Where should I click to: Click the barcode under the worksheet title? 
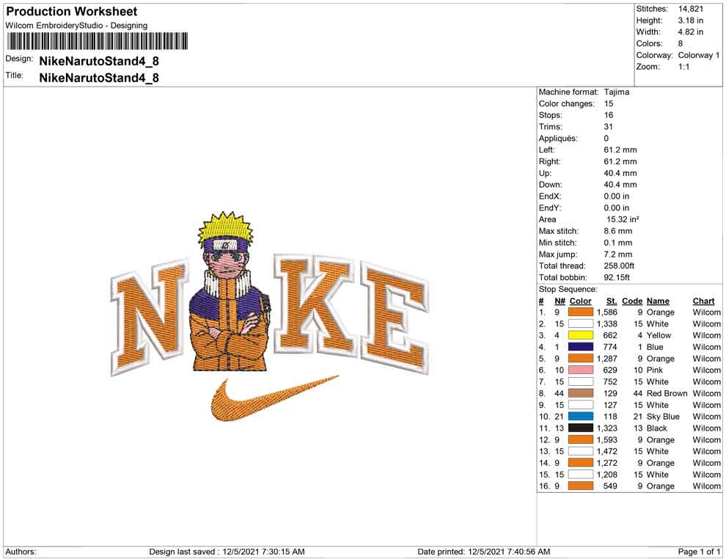click(97, 41)
